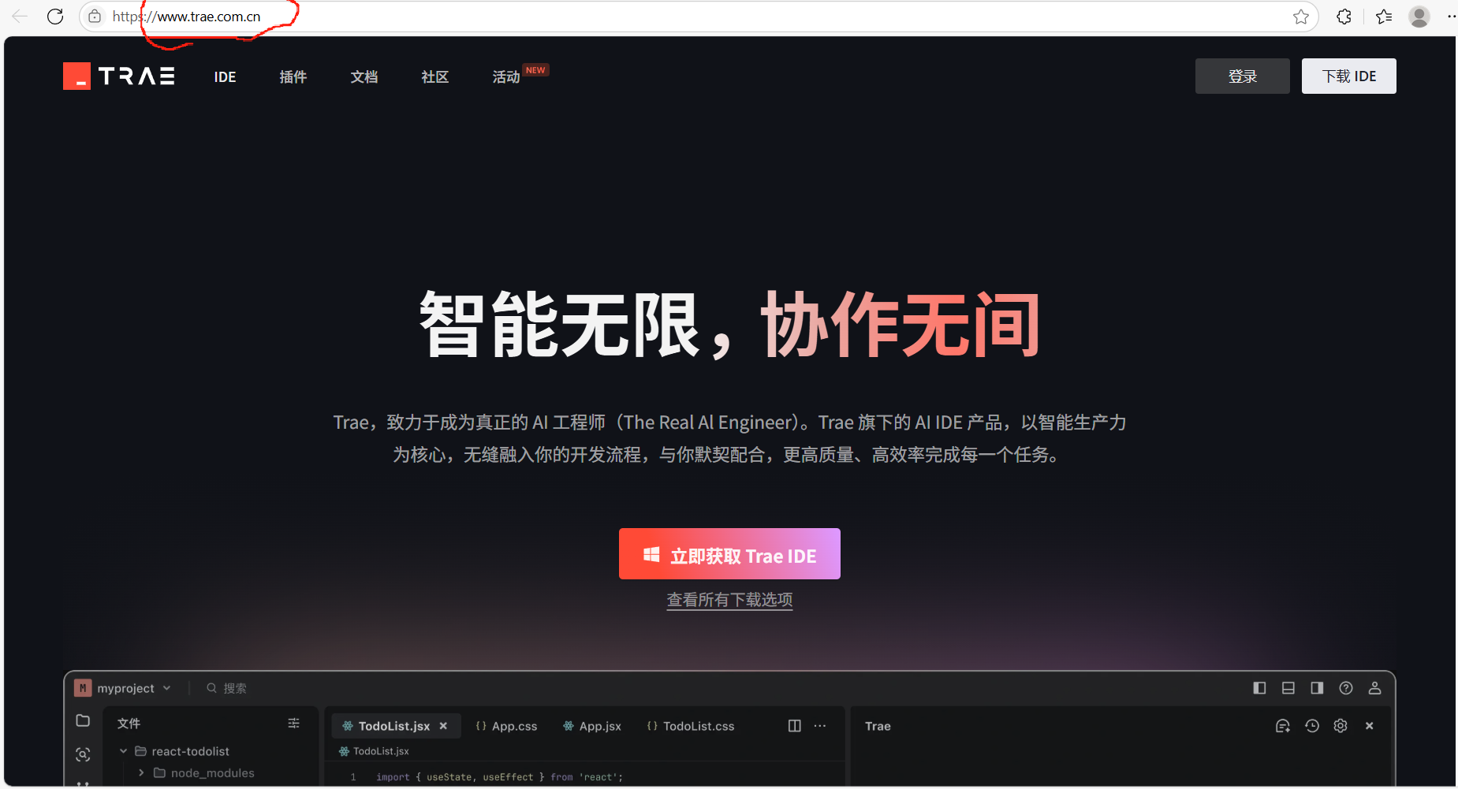The height and width of the screenshot is (789, 1458).
Task: Open the 活动 nav item
Action: tap(506, 76)
